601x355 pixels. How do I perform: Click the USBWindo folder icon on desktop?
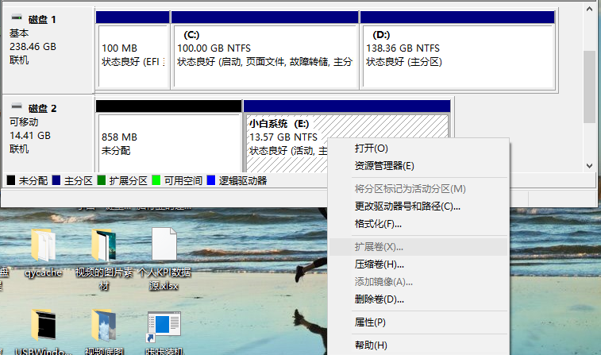pos(43,326)
